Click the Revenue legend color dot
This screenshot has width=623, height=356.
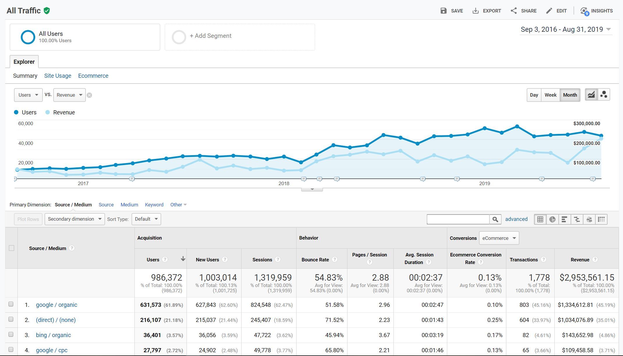pyautogui.click(x=48, y=112)
